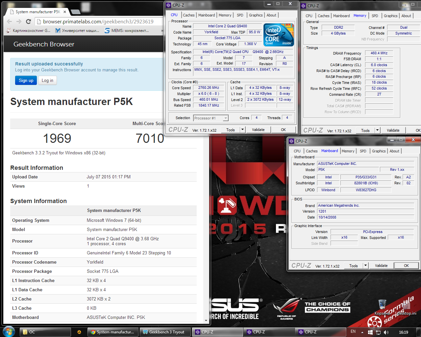Click the Chrome address bar URL
Screen dimensions: 421x337
98,21
